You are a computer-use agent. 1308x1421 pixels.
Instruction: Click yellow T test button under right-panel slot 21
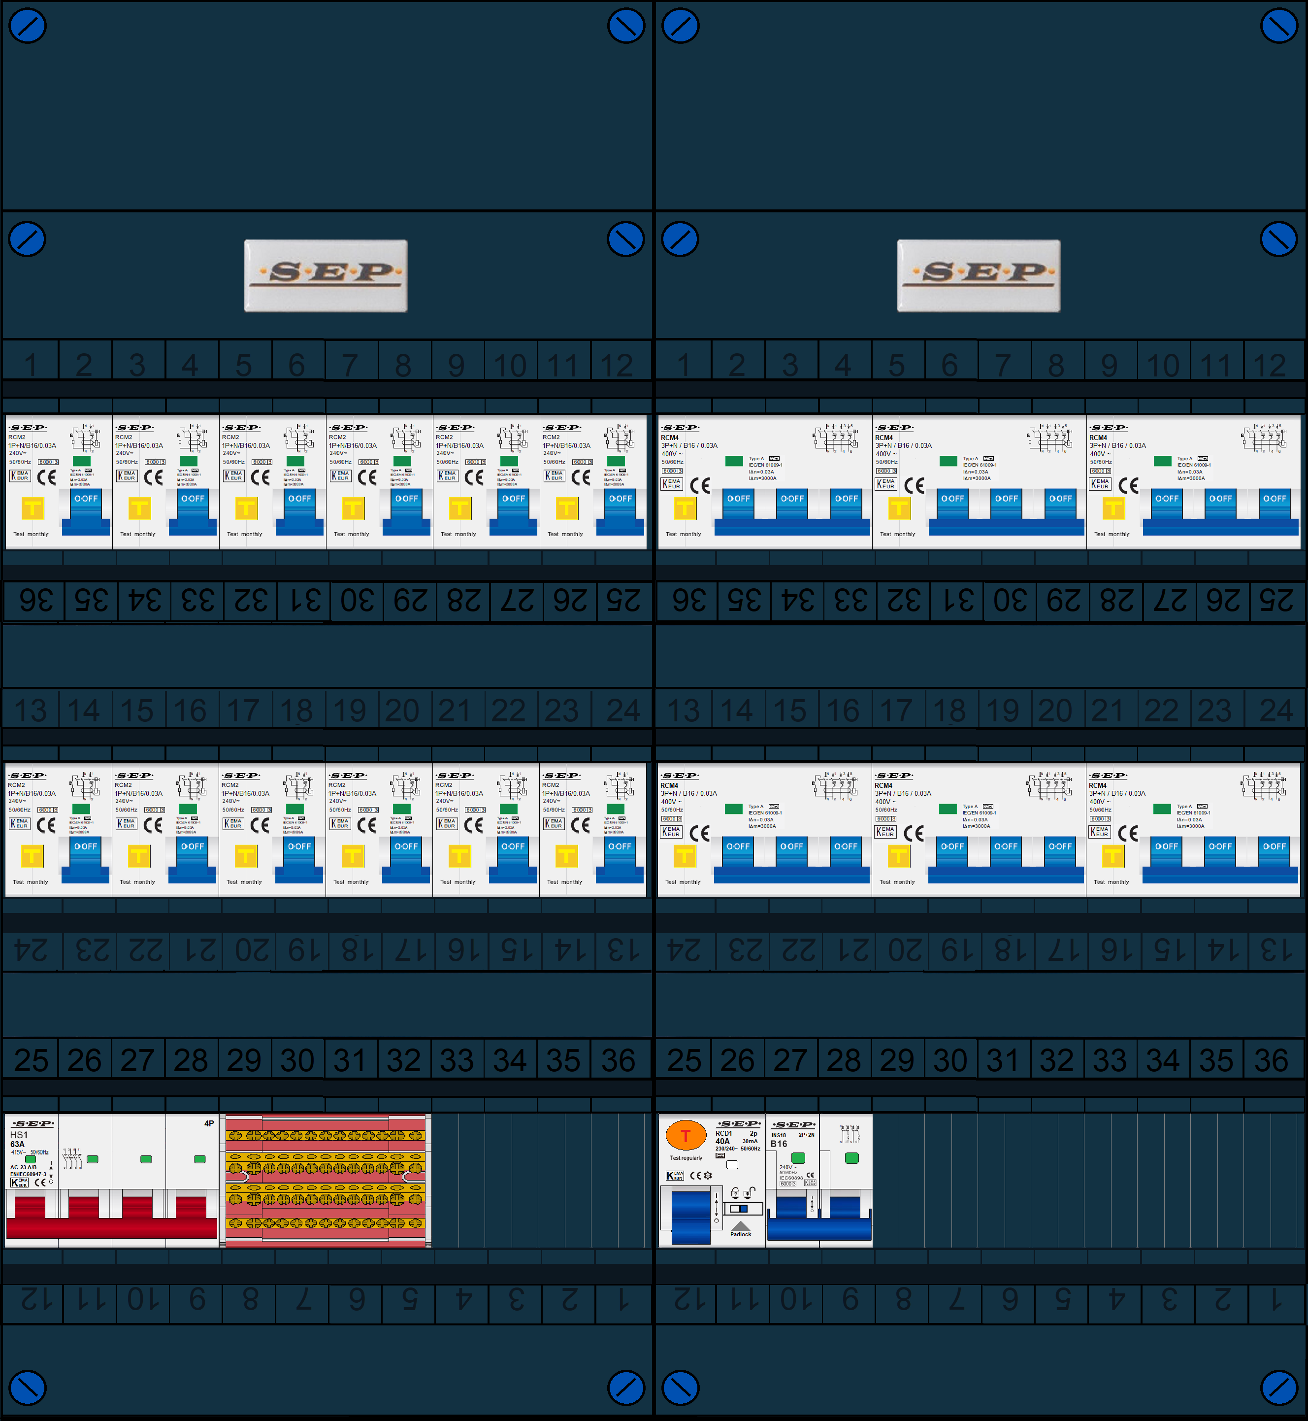(x=1112, y=855)
